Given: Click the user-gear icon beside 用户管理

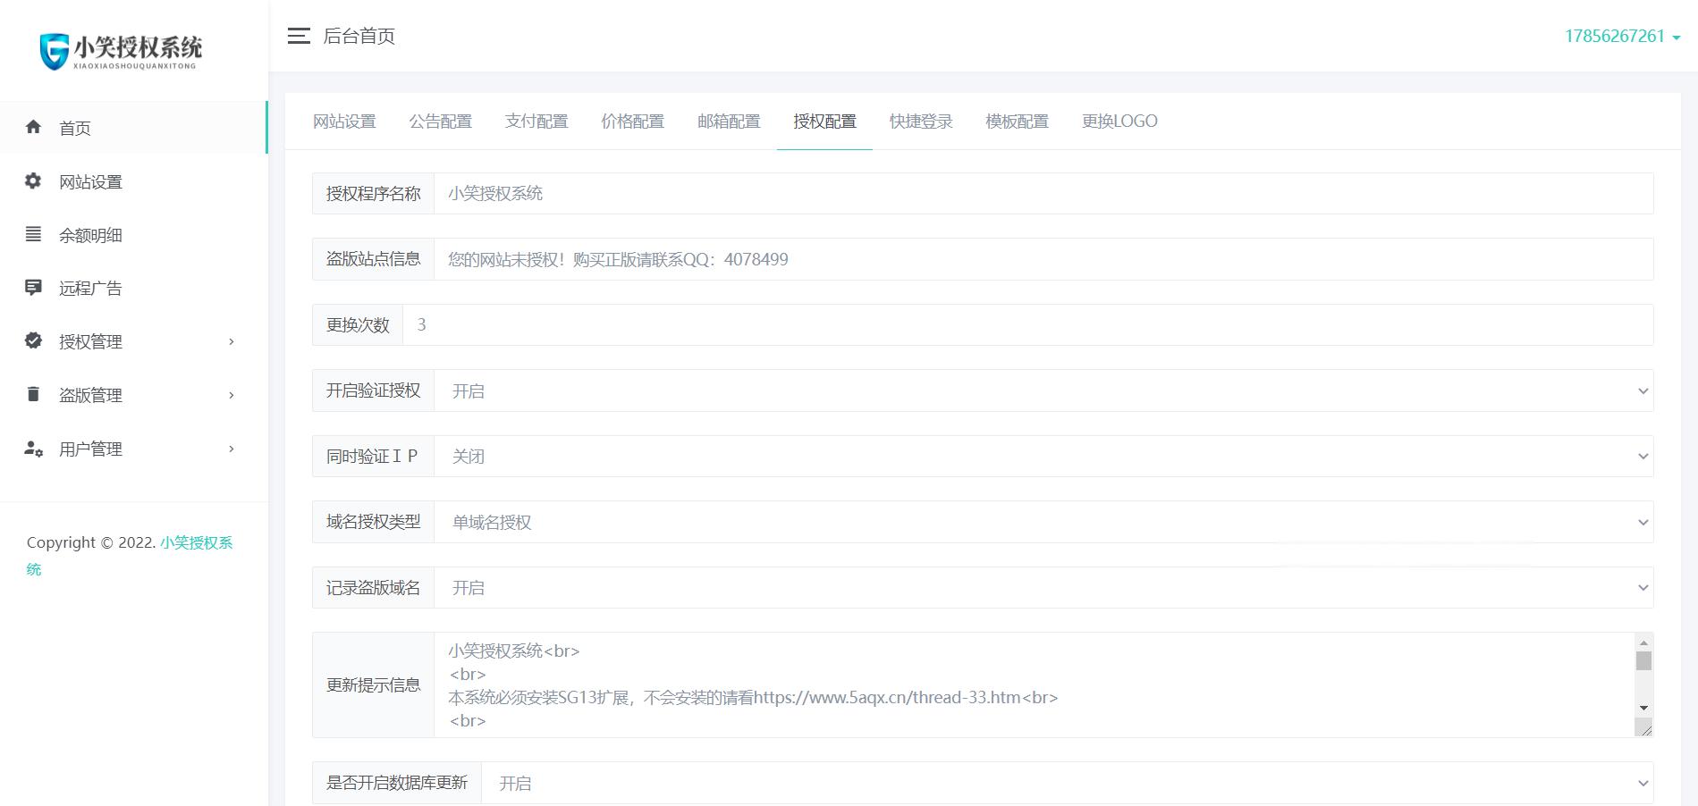Looking at the screenshot, I should pyautogui.click(x=33, y=449).
